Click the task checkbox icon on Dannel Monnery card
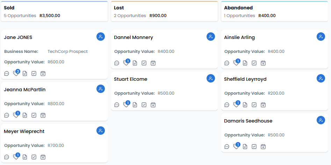The width and height of the screenshot is (331, 165). click(144, 63)
